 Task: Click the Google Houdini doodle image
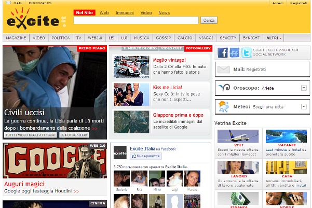click(55, 160)
